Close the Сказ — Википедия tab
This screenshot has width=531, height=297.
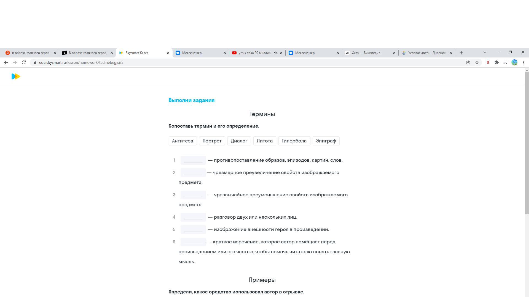[x=394, y=53]
